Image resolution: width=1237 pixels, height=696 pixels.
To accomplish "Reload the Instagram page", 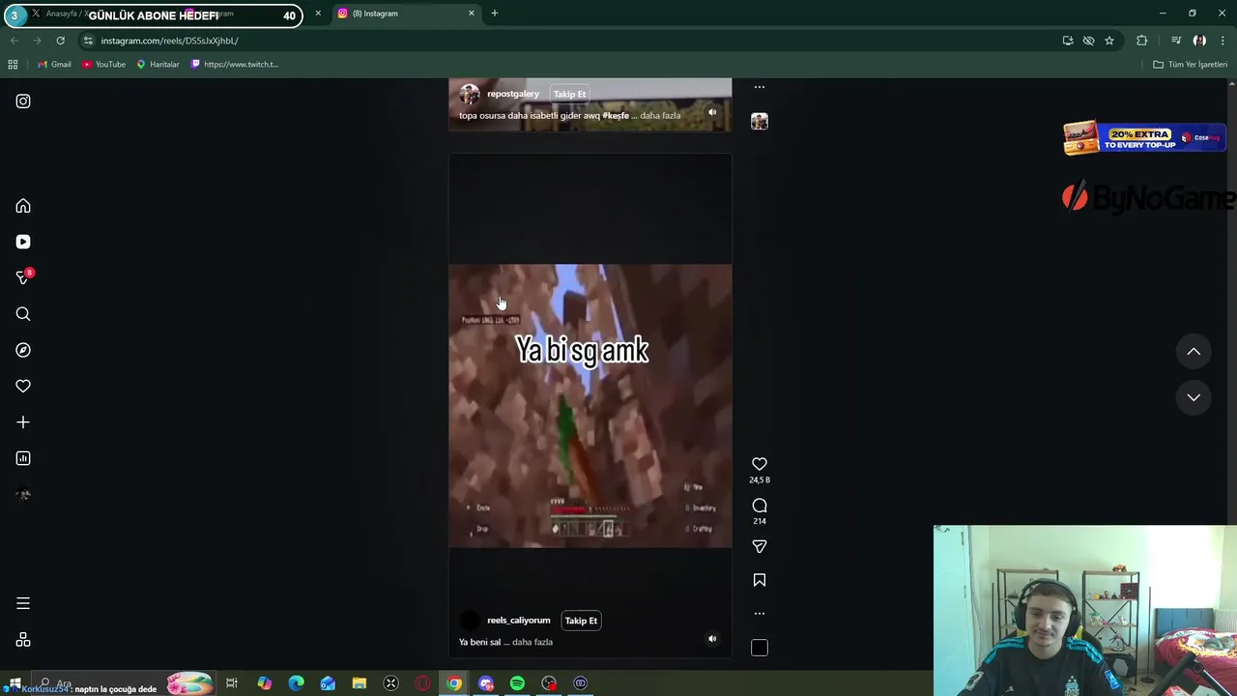I will click(60, 41).
